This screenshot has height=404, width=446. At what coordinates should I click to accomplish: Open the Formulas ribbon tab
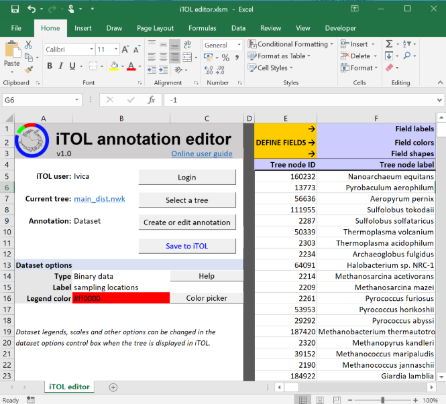click(202, 28)
